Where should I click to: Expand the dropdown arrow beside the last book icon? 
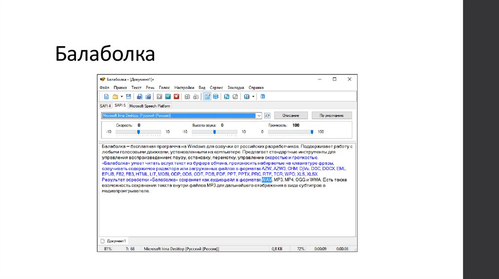click(x=253, y=96)
